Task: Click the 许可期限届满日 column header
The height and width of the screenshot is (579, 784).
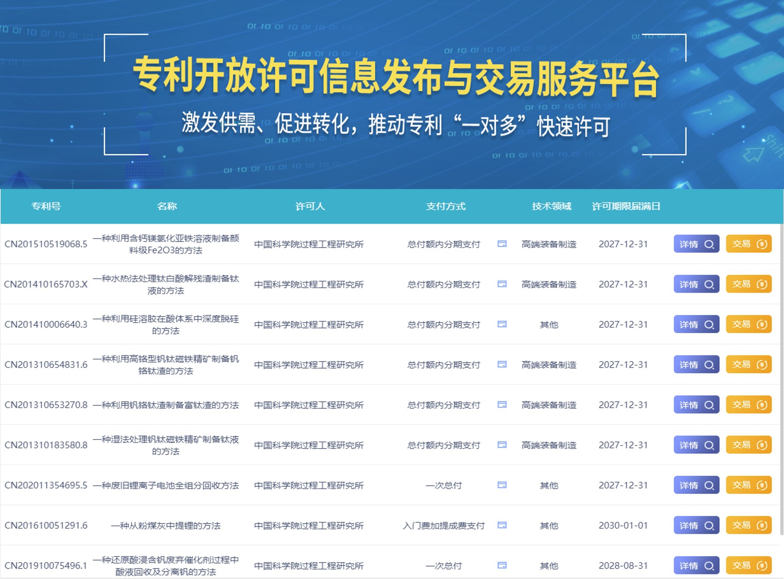Action: click(625, 206)
